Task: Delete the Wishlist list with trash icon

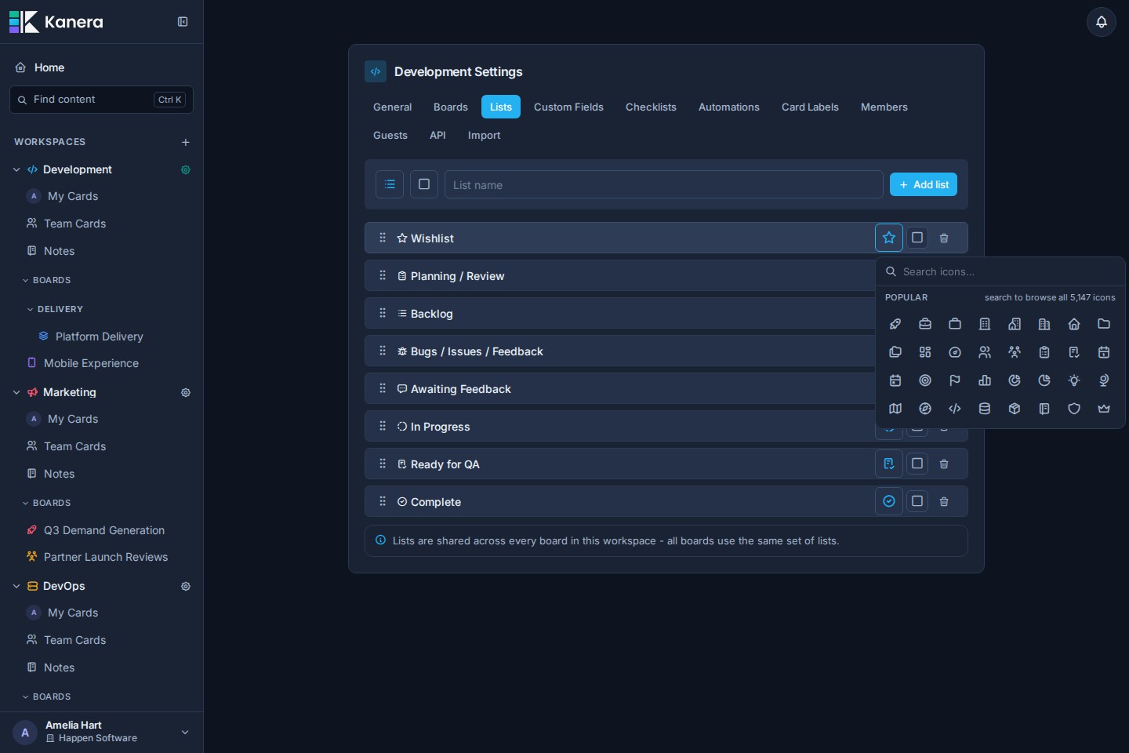Action: click(944, 238)
